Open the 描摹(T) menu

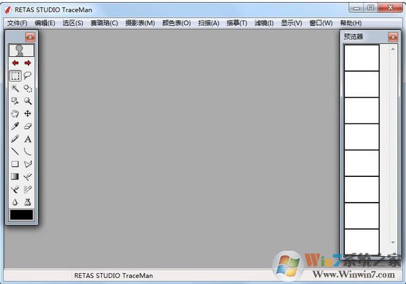(237, 23)
